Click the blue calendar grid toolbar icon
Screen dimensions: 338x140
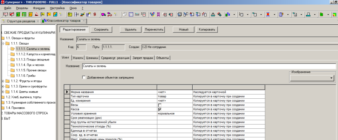(x=131, y=14)
